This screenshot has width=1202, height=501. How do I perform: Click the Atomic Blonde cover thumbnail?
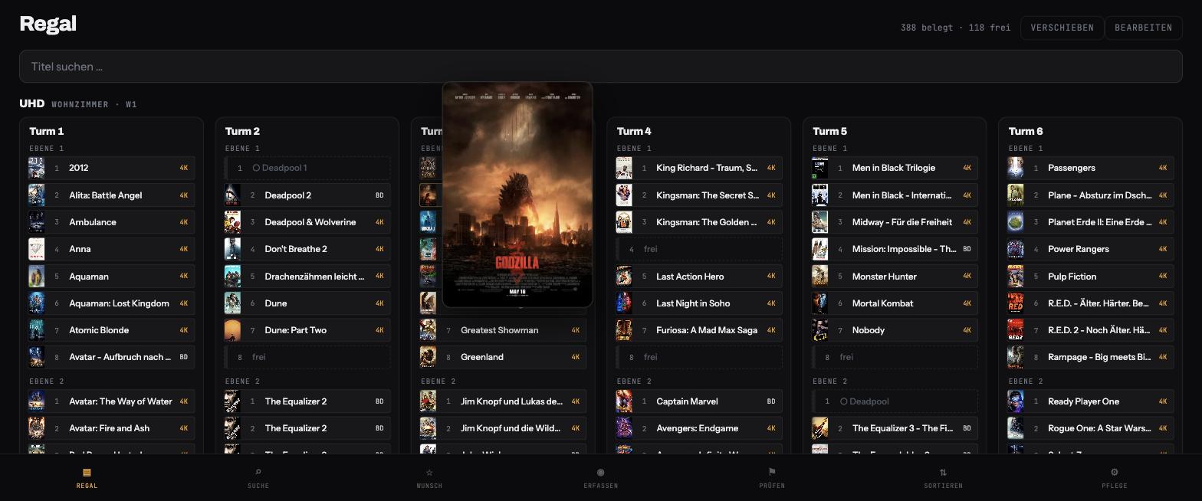(x=36, y=330)
